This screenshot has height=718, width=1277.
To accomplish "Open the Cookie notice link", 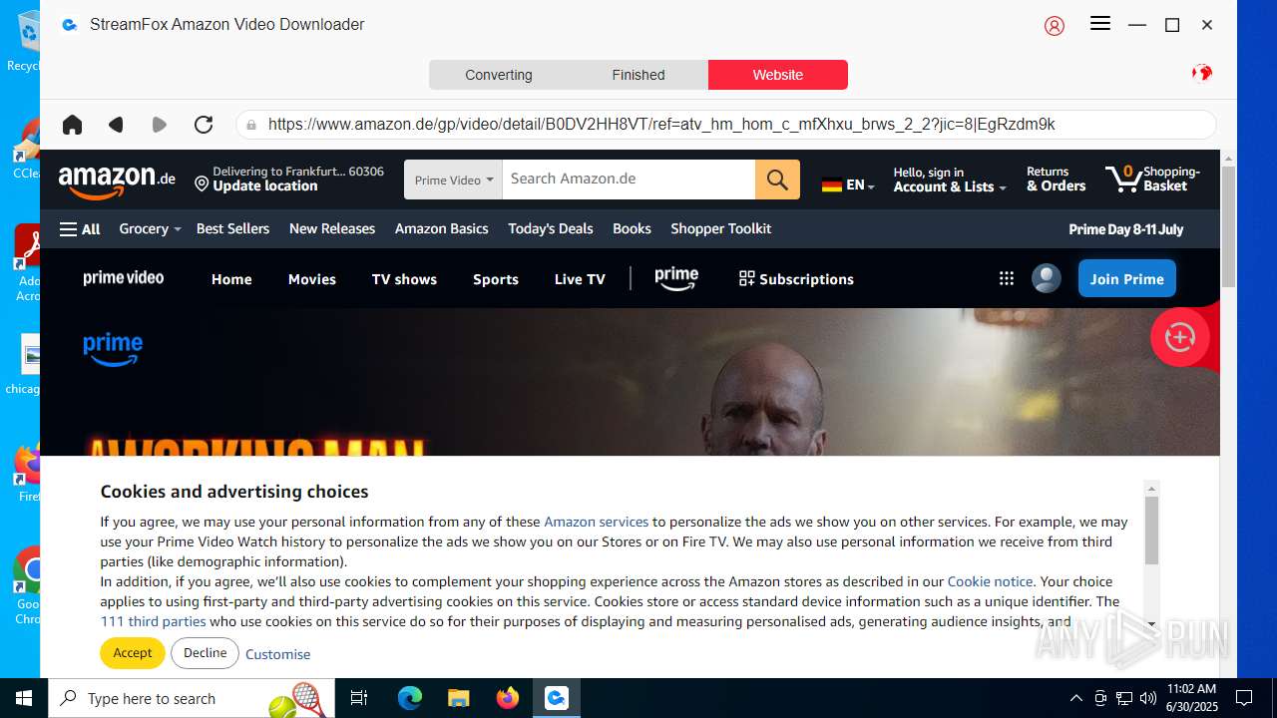I will [x=990, y=581].
